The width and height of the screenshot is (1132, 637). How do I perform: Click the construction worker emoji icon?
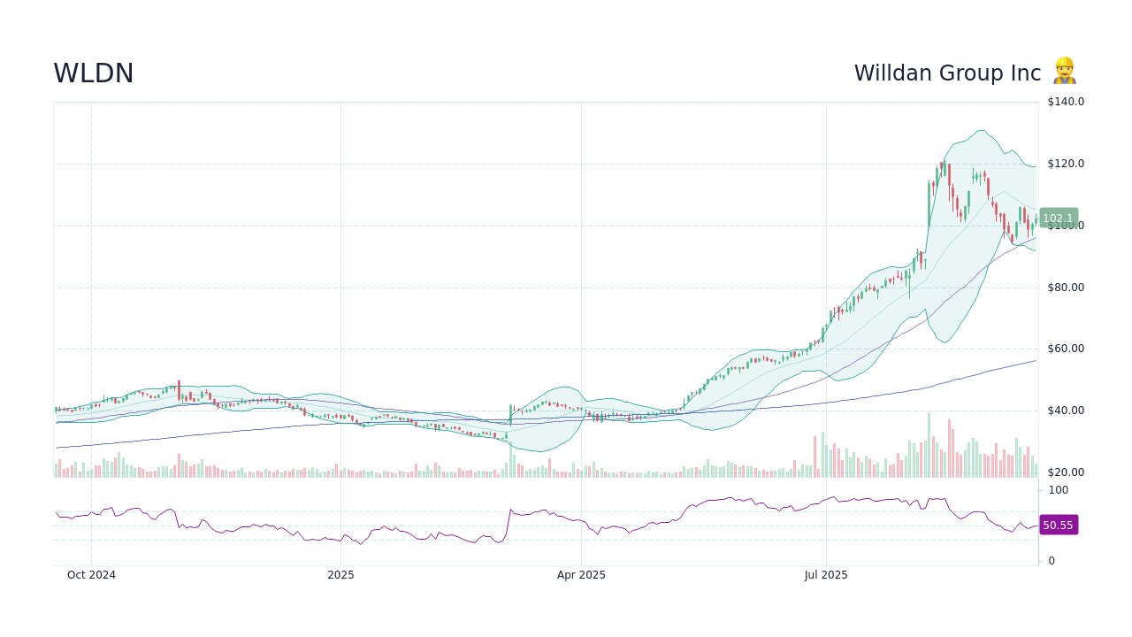pyautogui.click(x=1065, y=70)
